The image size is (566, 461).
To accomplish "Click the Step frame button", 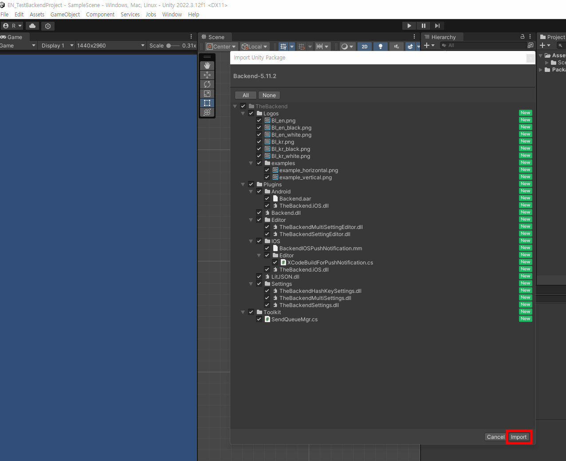I will [437, 26].
